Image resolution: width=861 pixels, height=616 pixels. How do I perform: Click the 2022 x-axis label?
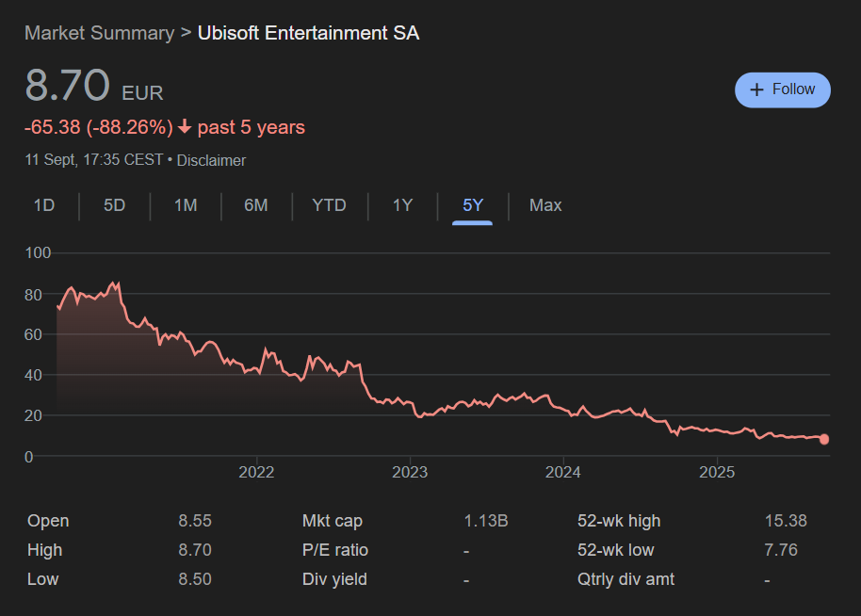point(256,472)
